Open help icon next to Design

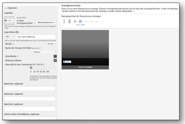13,44
